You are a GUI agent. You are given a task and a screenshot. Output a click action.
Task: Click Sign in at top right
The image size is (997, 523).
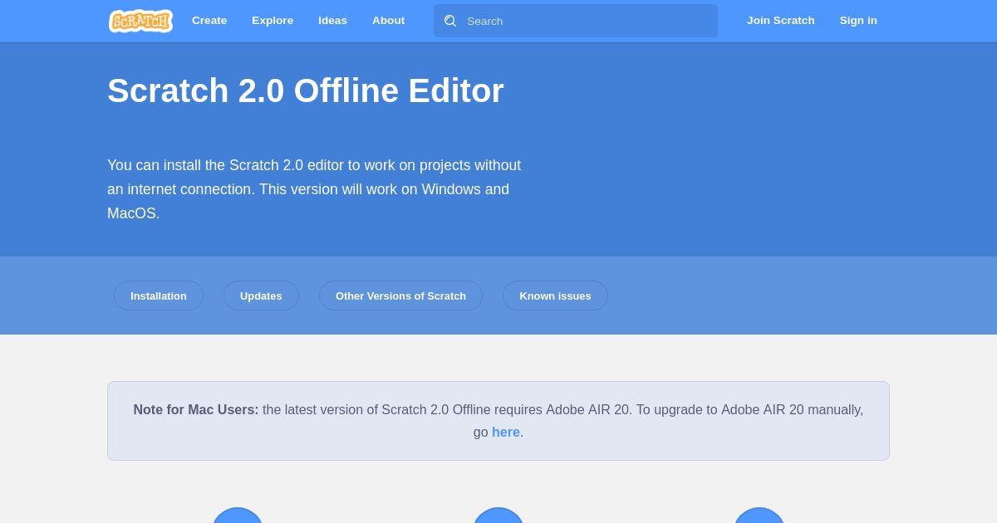[858, 21]
